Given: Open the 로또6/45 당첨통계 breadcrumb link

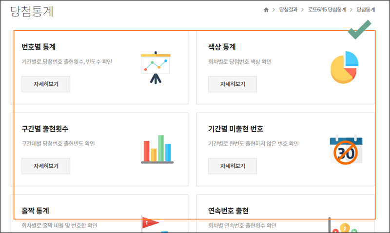Looking at the screenshot, I should [x=327, y=10].
